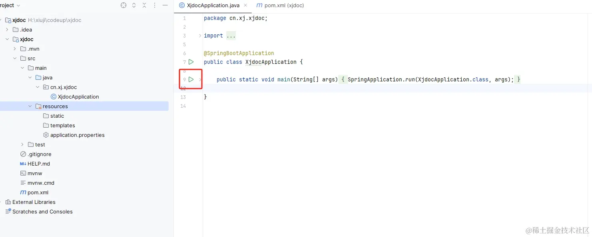Open the Project view dropdown
The height and width of the screenshot is (237, 592).
pos(10,5)
